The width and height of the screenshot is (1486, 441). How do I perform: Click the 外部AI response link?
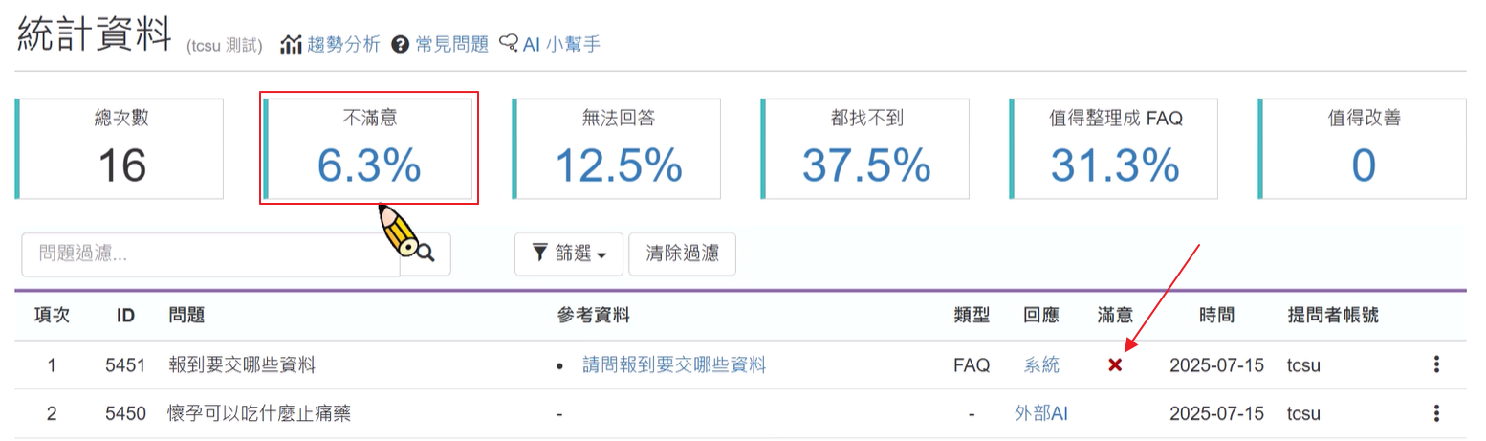point(1040,413)
